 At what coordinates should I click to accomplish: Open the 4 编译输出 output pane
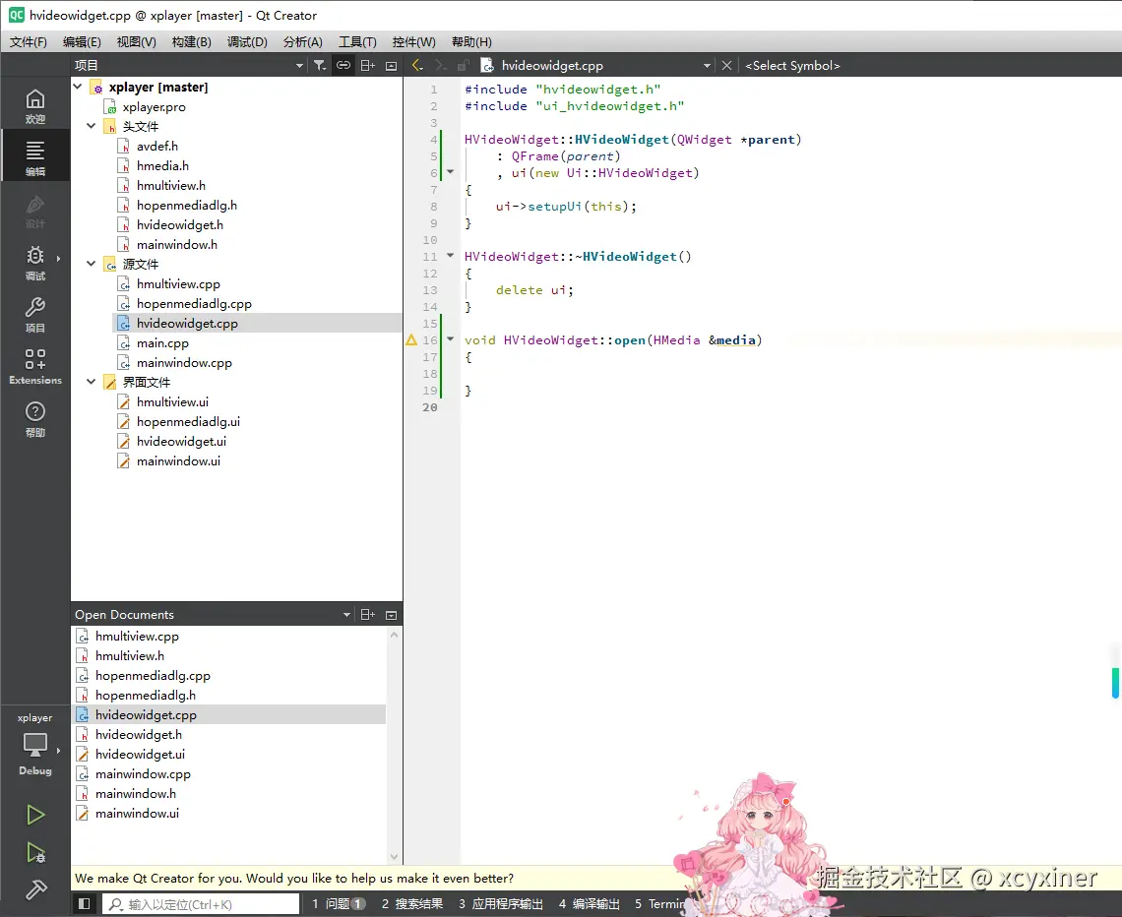[589, 903]
